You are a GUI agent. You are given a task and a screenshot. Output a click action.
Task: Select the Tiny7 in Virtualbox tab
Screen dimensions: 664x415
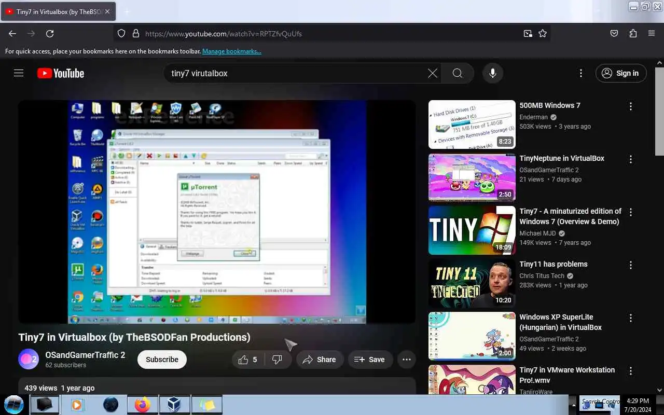58,11
